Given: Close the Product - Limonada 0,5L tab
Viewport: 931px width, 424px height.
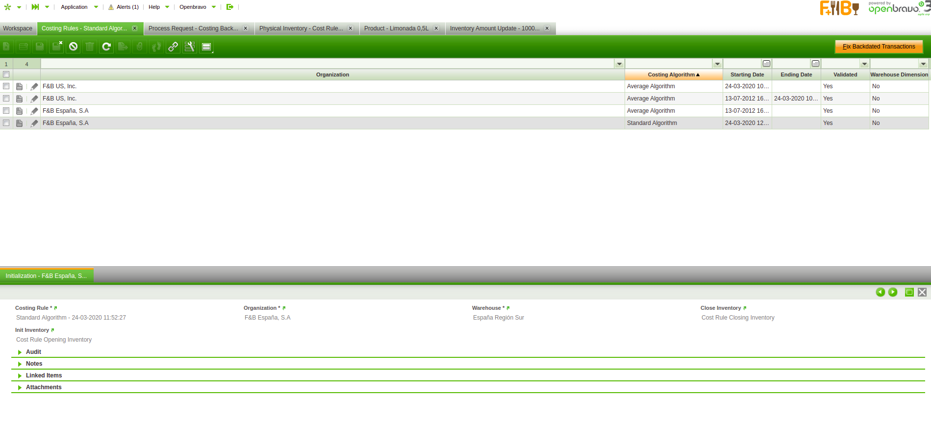Looking at the screenshot, I should point(436,28).
